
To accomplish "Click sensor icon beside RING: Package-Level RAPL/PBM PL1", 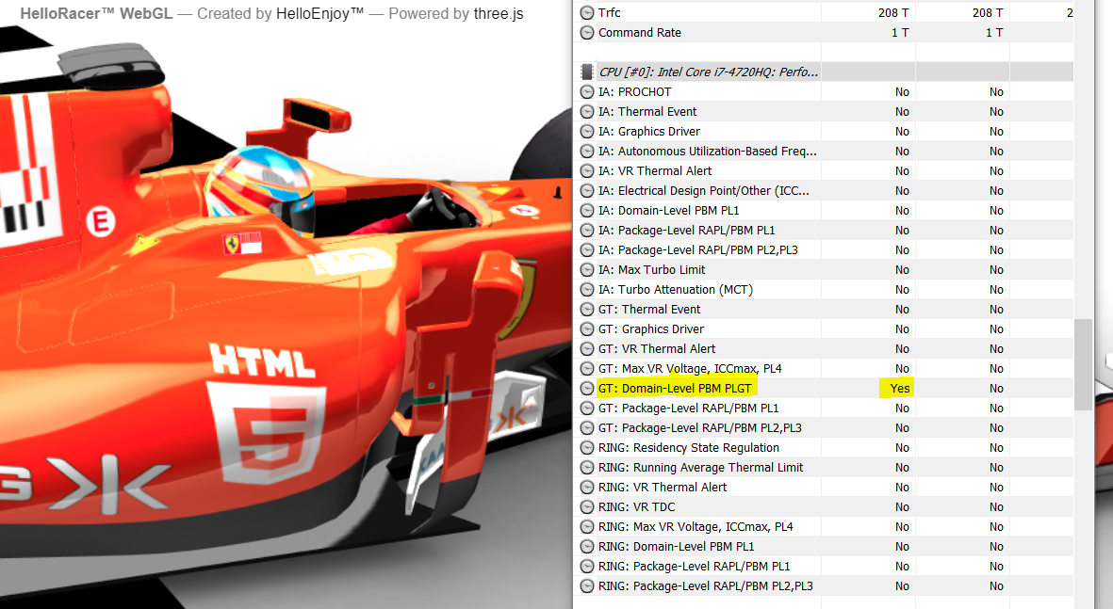I will [x=587, y=567].
